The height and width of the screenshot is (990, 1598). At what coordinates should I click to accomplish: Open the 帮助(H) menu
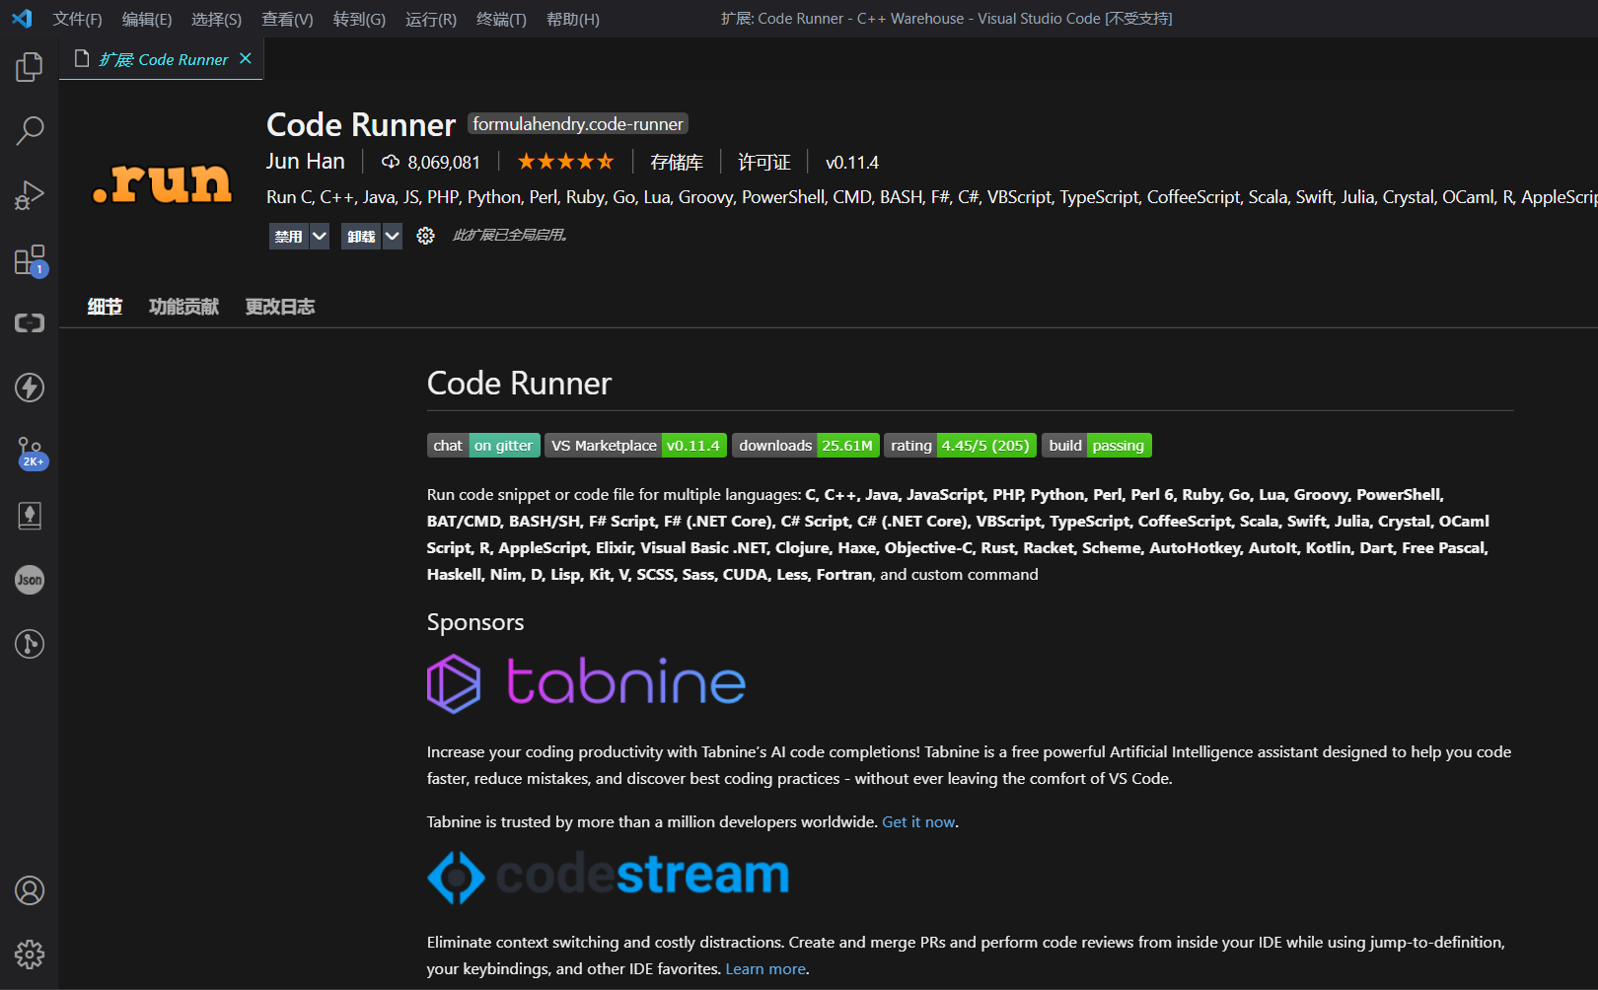572,19
